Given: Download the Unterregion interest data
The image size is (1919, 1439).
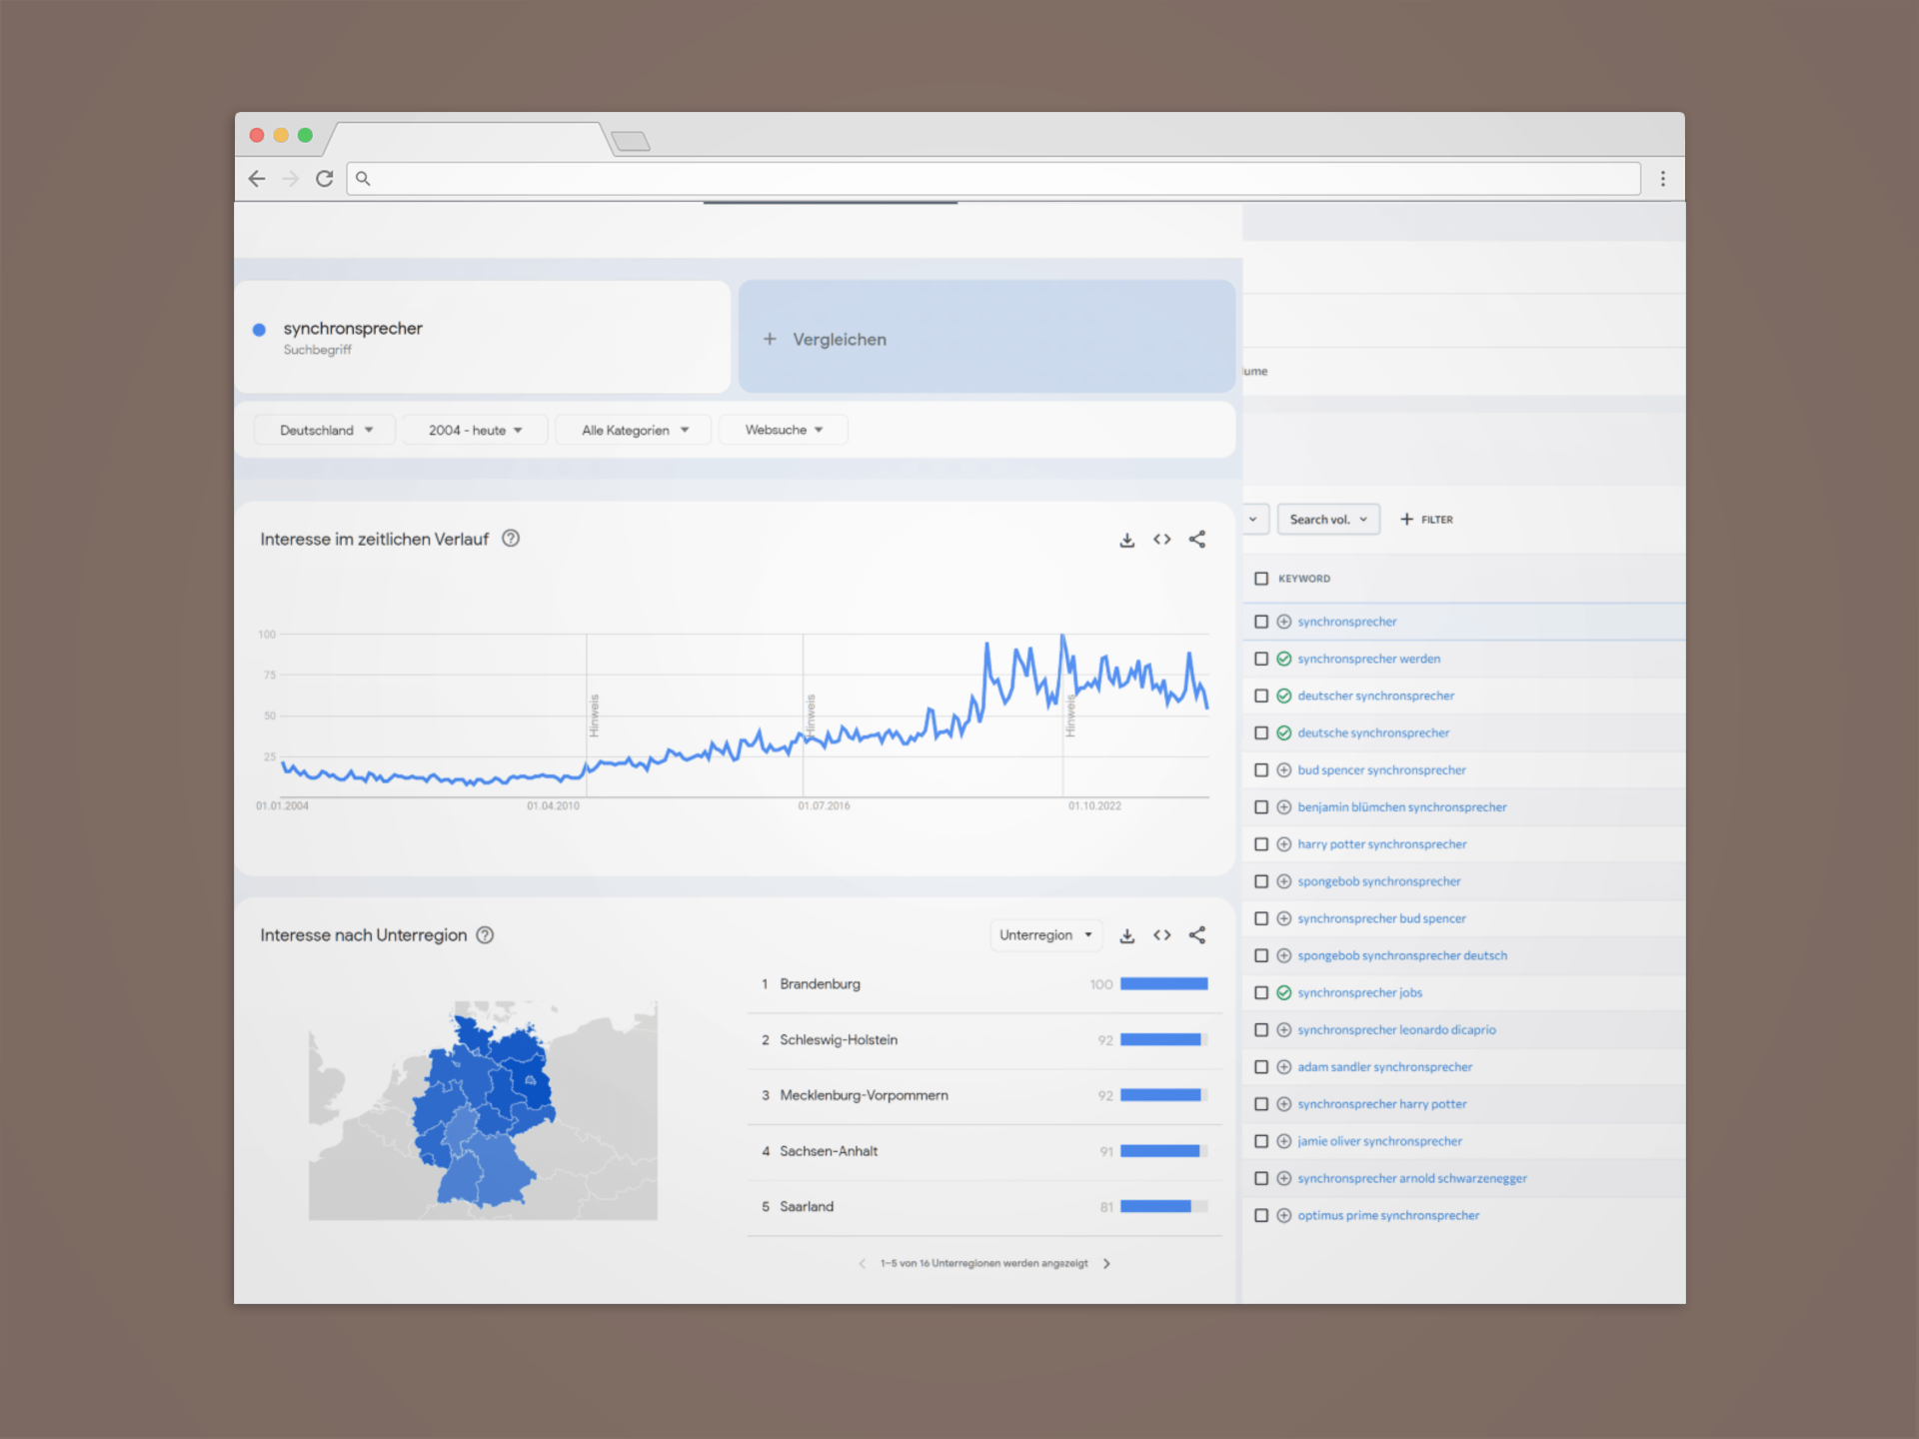Looking at the screenshot, I should [x=1126, y=935].
